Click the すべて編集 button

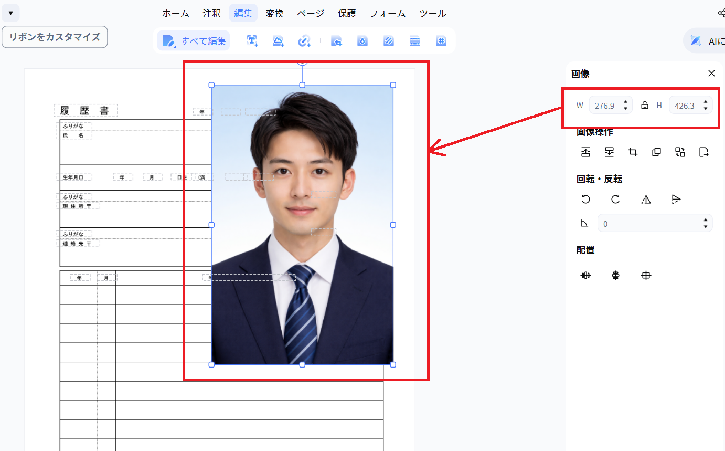pyautogui.click(x=194, y=41)
